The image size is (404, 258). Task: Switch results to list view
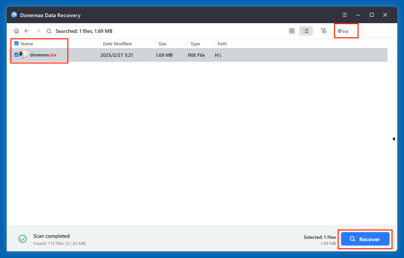coord(306,31)
